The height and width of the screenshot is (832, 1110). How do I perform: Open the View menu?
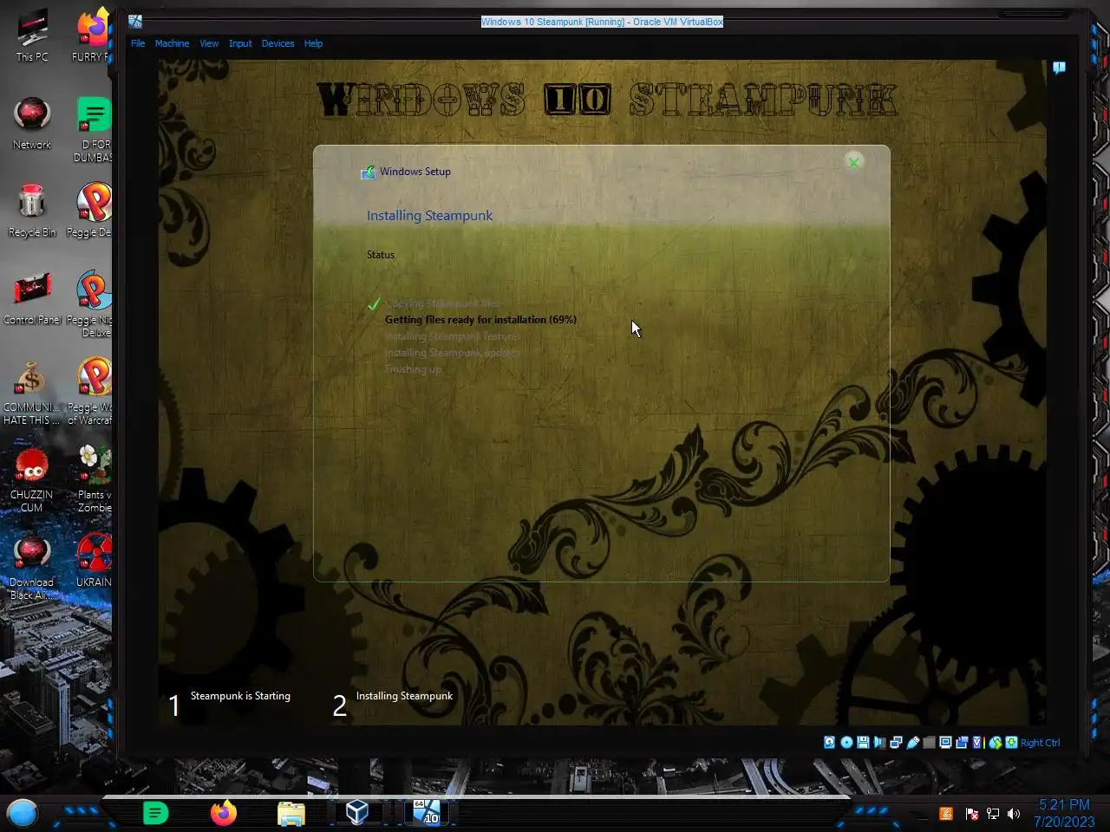click(x=209, y=43)
